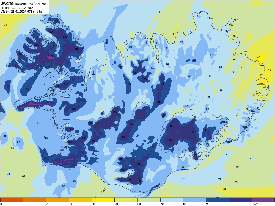Click the humidity value '71' on the map

(251, 158)
